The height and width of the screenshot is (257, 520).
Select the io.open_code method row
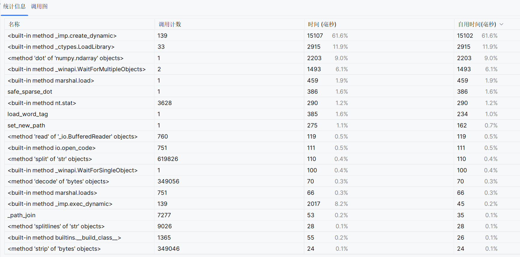[52, 148]
